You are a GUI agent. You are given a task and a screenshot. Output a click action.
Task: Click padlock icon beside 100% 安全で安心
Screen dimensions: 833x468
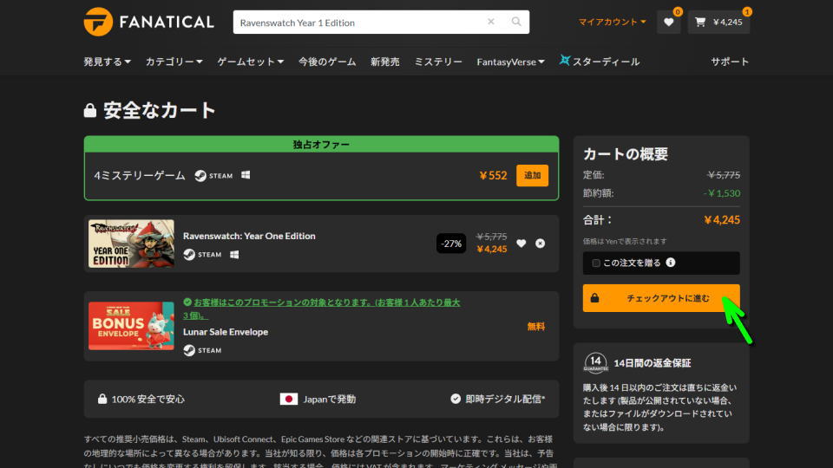[x=102, y=399]
